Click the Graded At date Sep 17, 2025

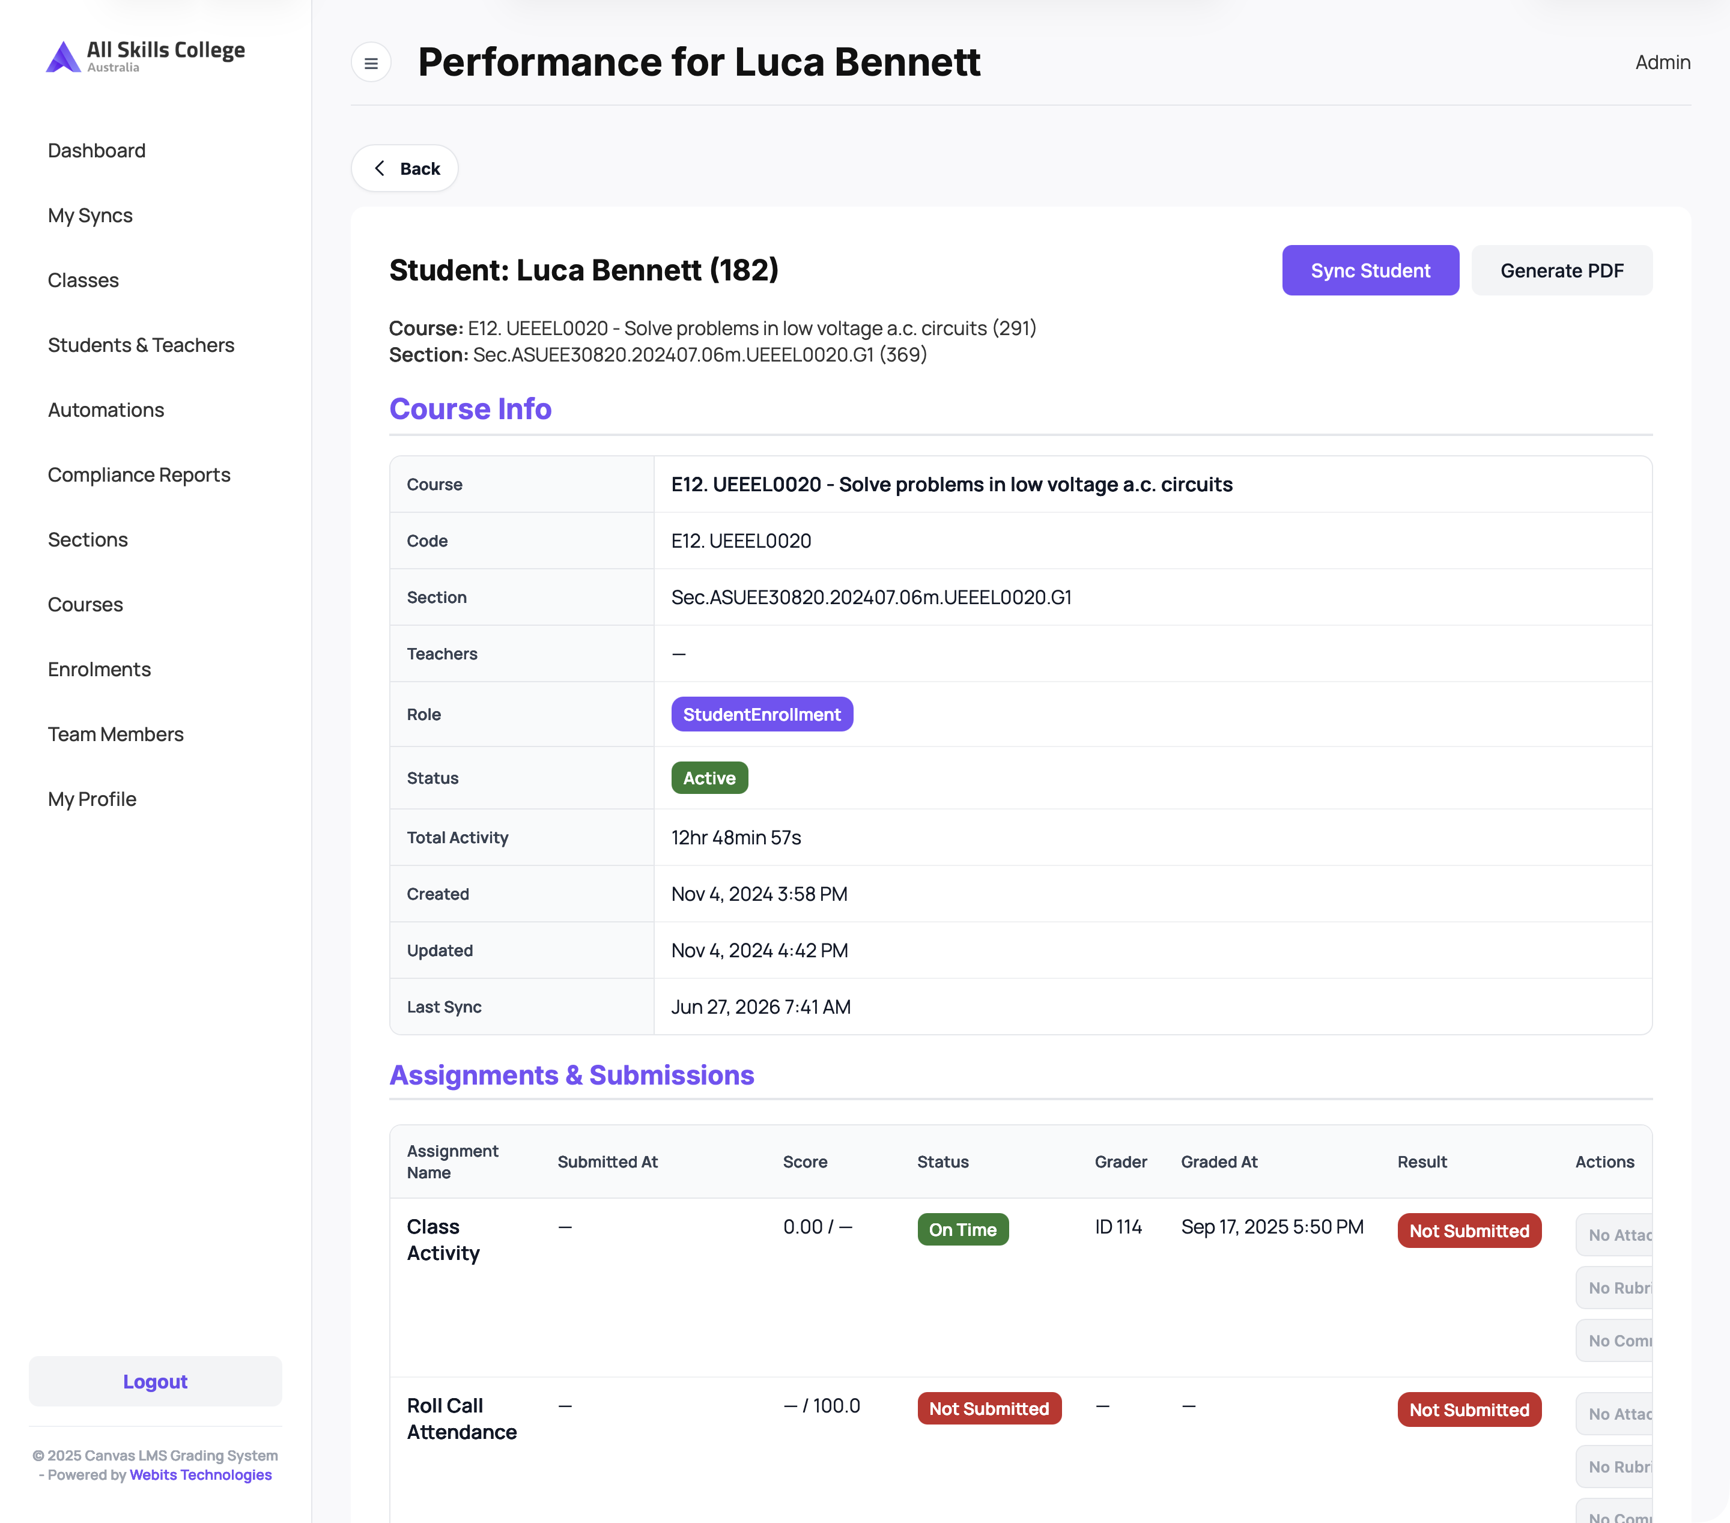(x=1272, y=1227)
